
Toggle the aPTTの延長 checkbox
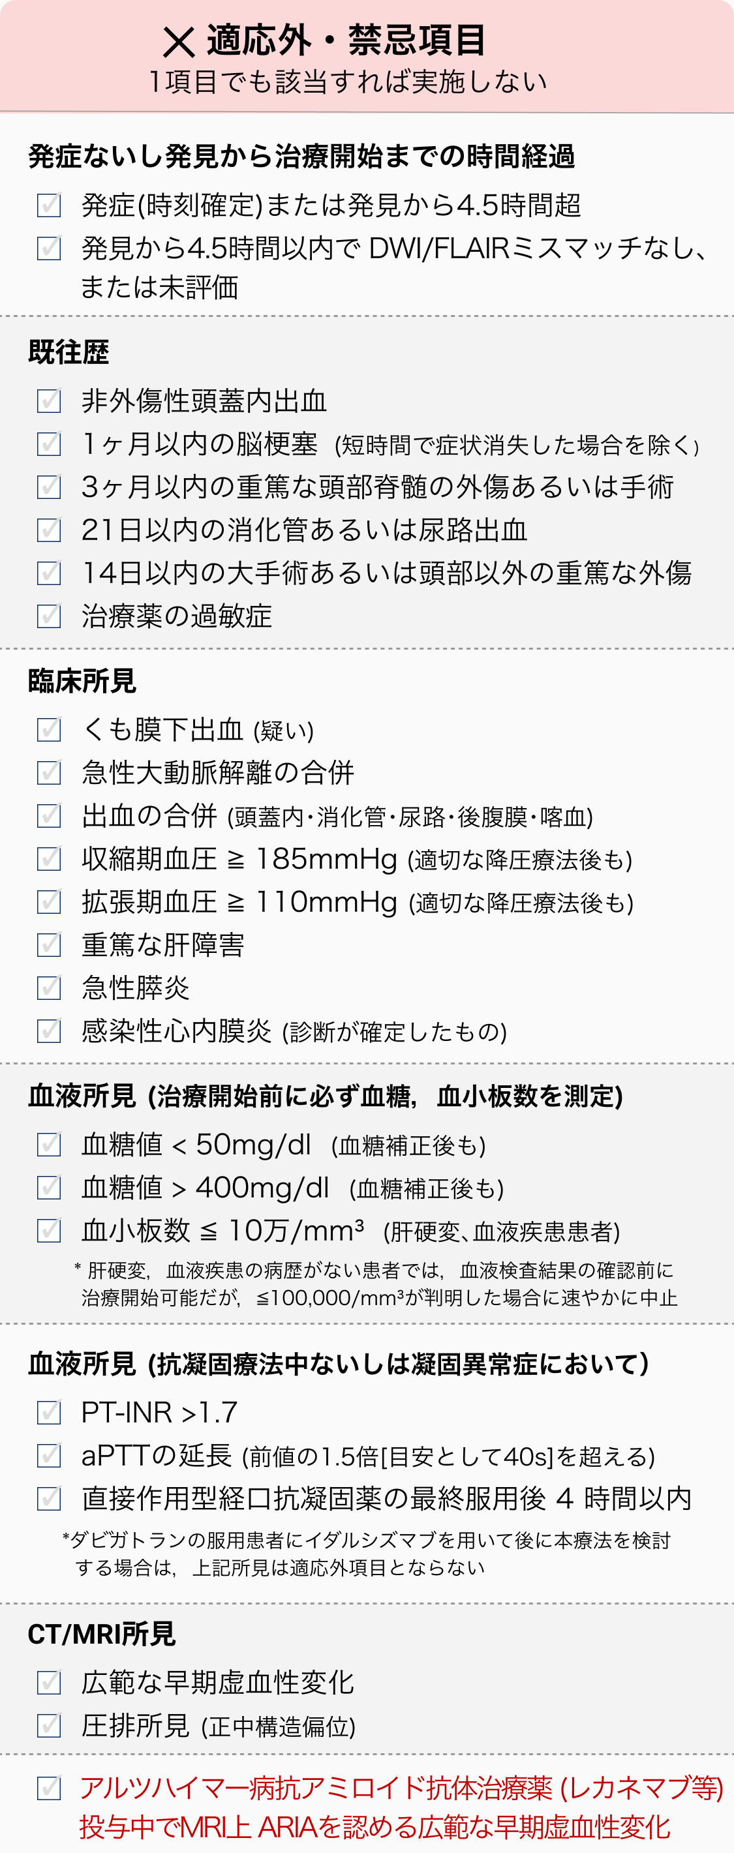pyautogui.click(x=48, y=1455)
